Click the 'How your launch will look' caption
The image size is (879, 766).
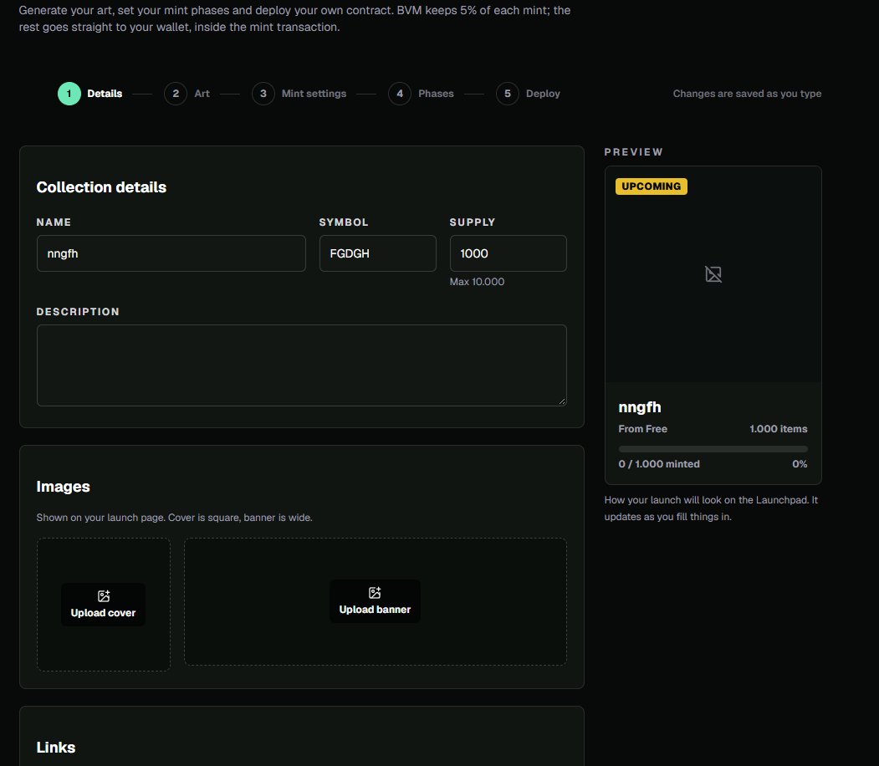712,508
